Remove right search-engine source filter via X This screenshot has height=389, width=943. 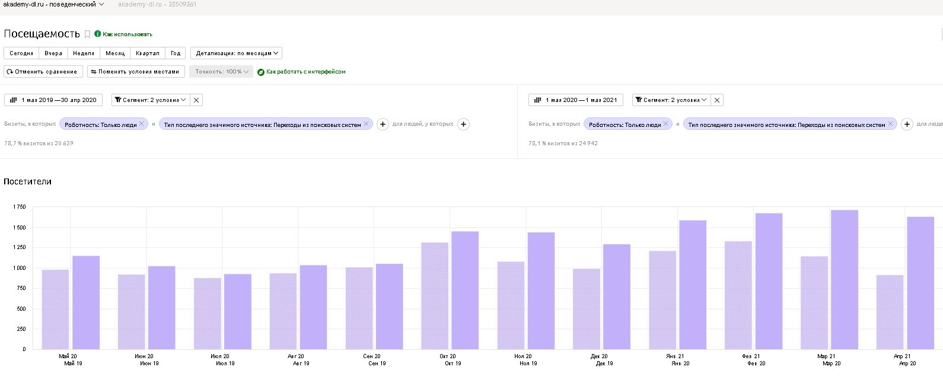890,124
